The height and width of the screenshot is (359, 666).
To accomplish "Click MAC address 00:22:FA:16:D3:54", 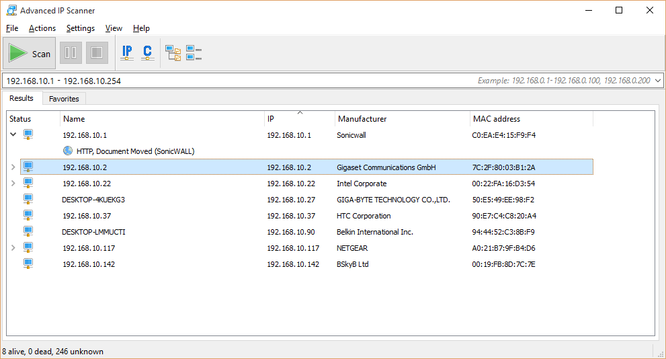I will 503,184.
